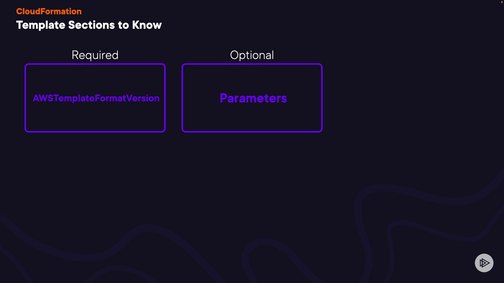Click bottom border of Parameters box
The height and width of the screenshot is (283, 504).
(x=252, y=131)
